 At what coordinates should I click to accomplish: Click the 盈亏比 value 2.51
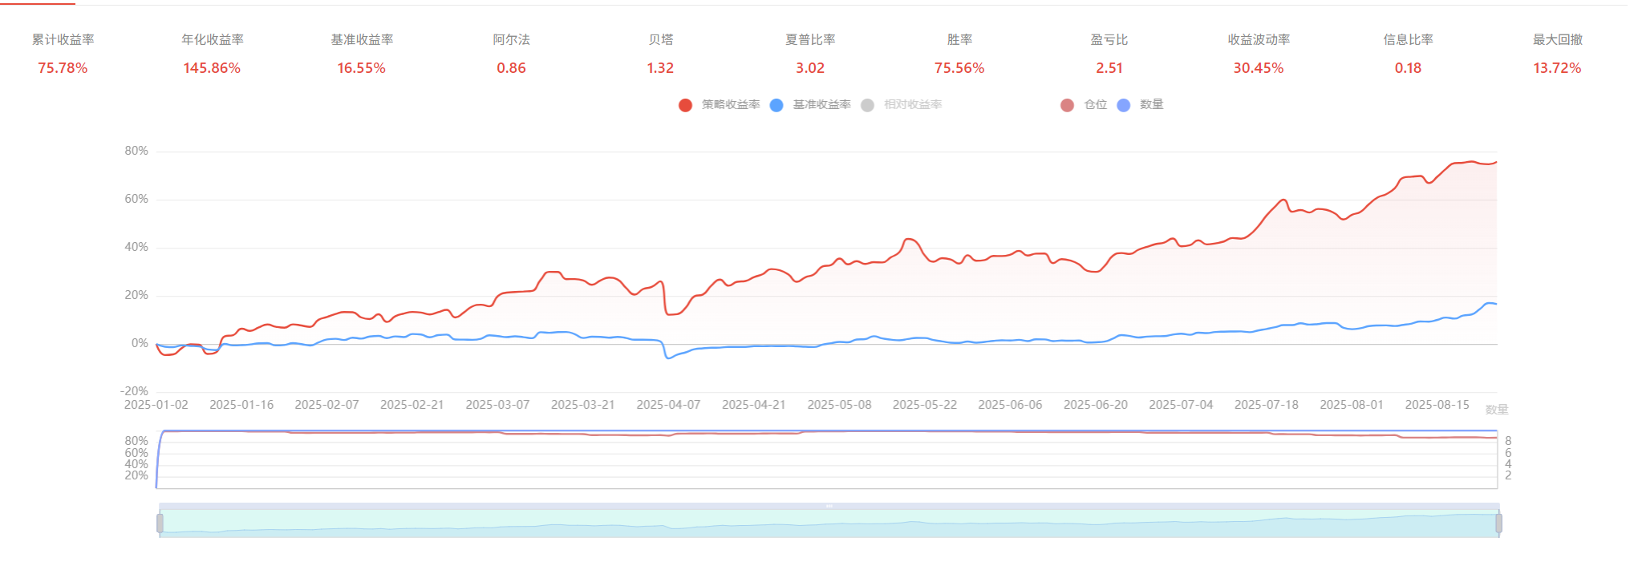[x=1109, y=68]
